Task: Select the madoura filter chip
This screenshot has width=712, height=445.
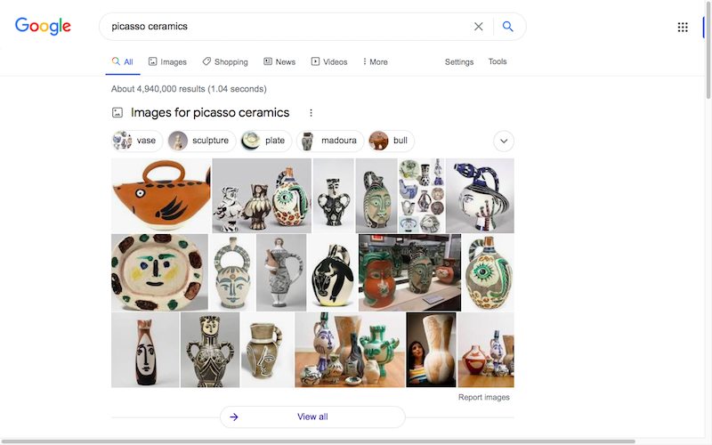Action: click(330, 141)
